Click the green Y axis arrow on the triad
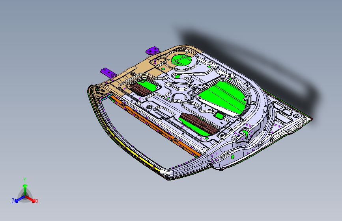 [25, 190]
